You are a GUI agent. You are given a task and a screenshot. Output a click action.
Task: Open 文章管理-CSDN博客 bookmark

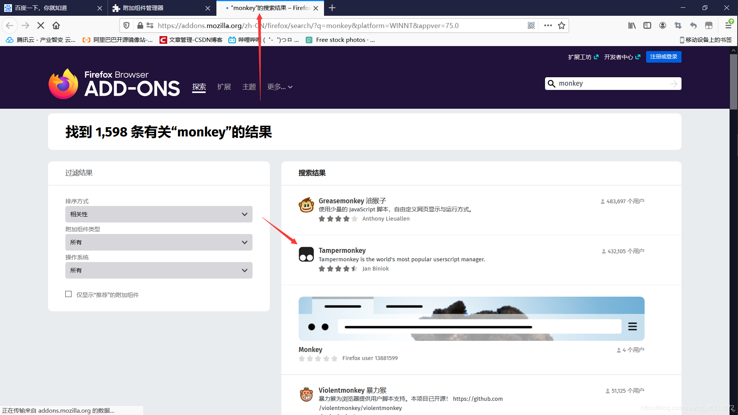click(x=191, y=40)
